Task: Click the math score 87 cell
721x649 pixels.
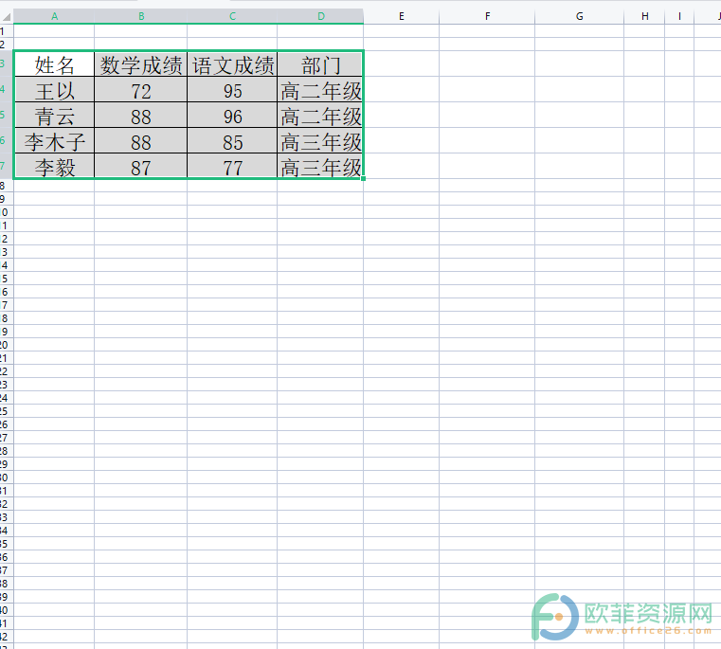Action: (141, 166)
